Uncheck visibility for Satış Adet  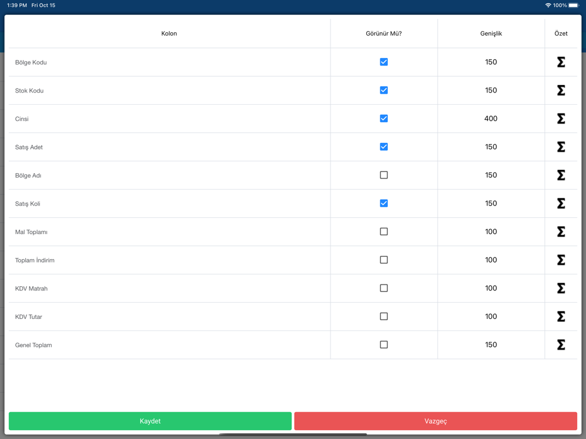(x=384, y=147)
